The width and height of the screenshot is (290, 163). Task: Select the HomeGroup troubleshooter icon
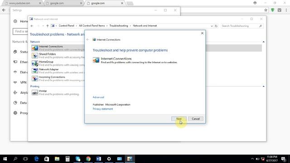tap(35, 63)
